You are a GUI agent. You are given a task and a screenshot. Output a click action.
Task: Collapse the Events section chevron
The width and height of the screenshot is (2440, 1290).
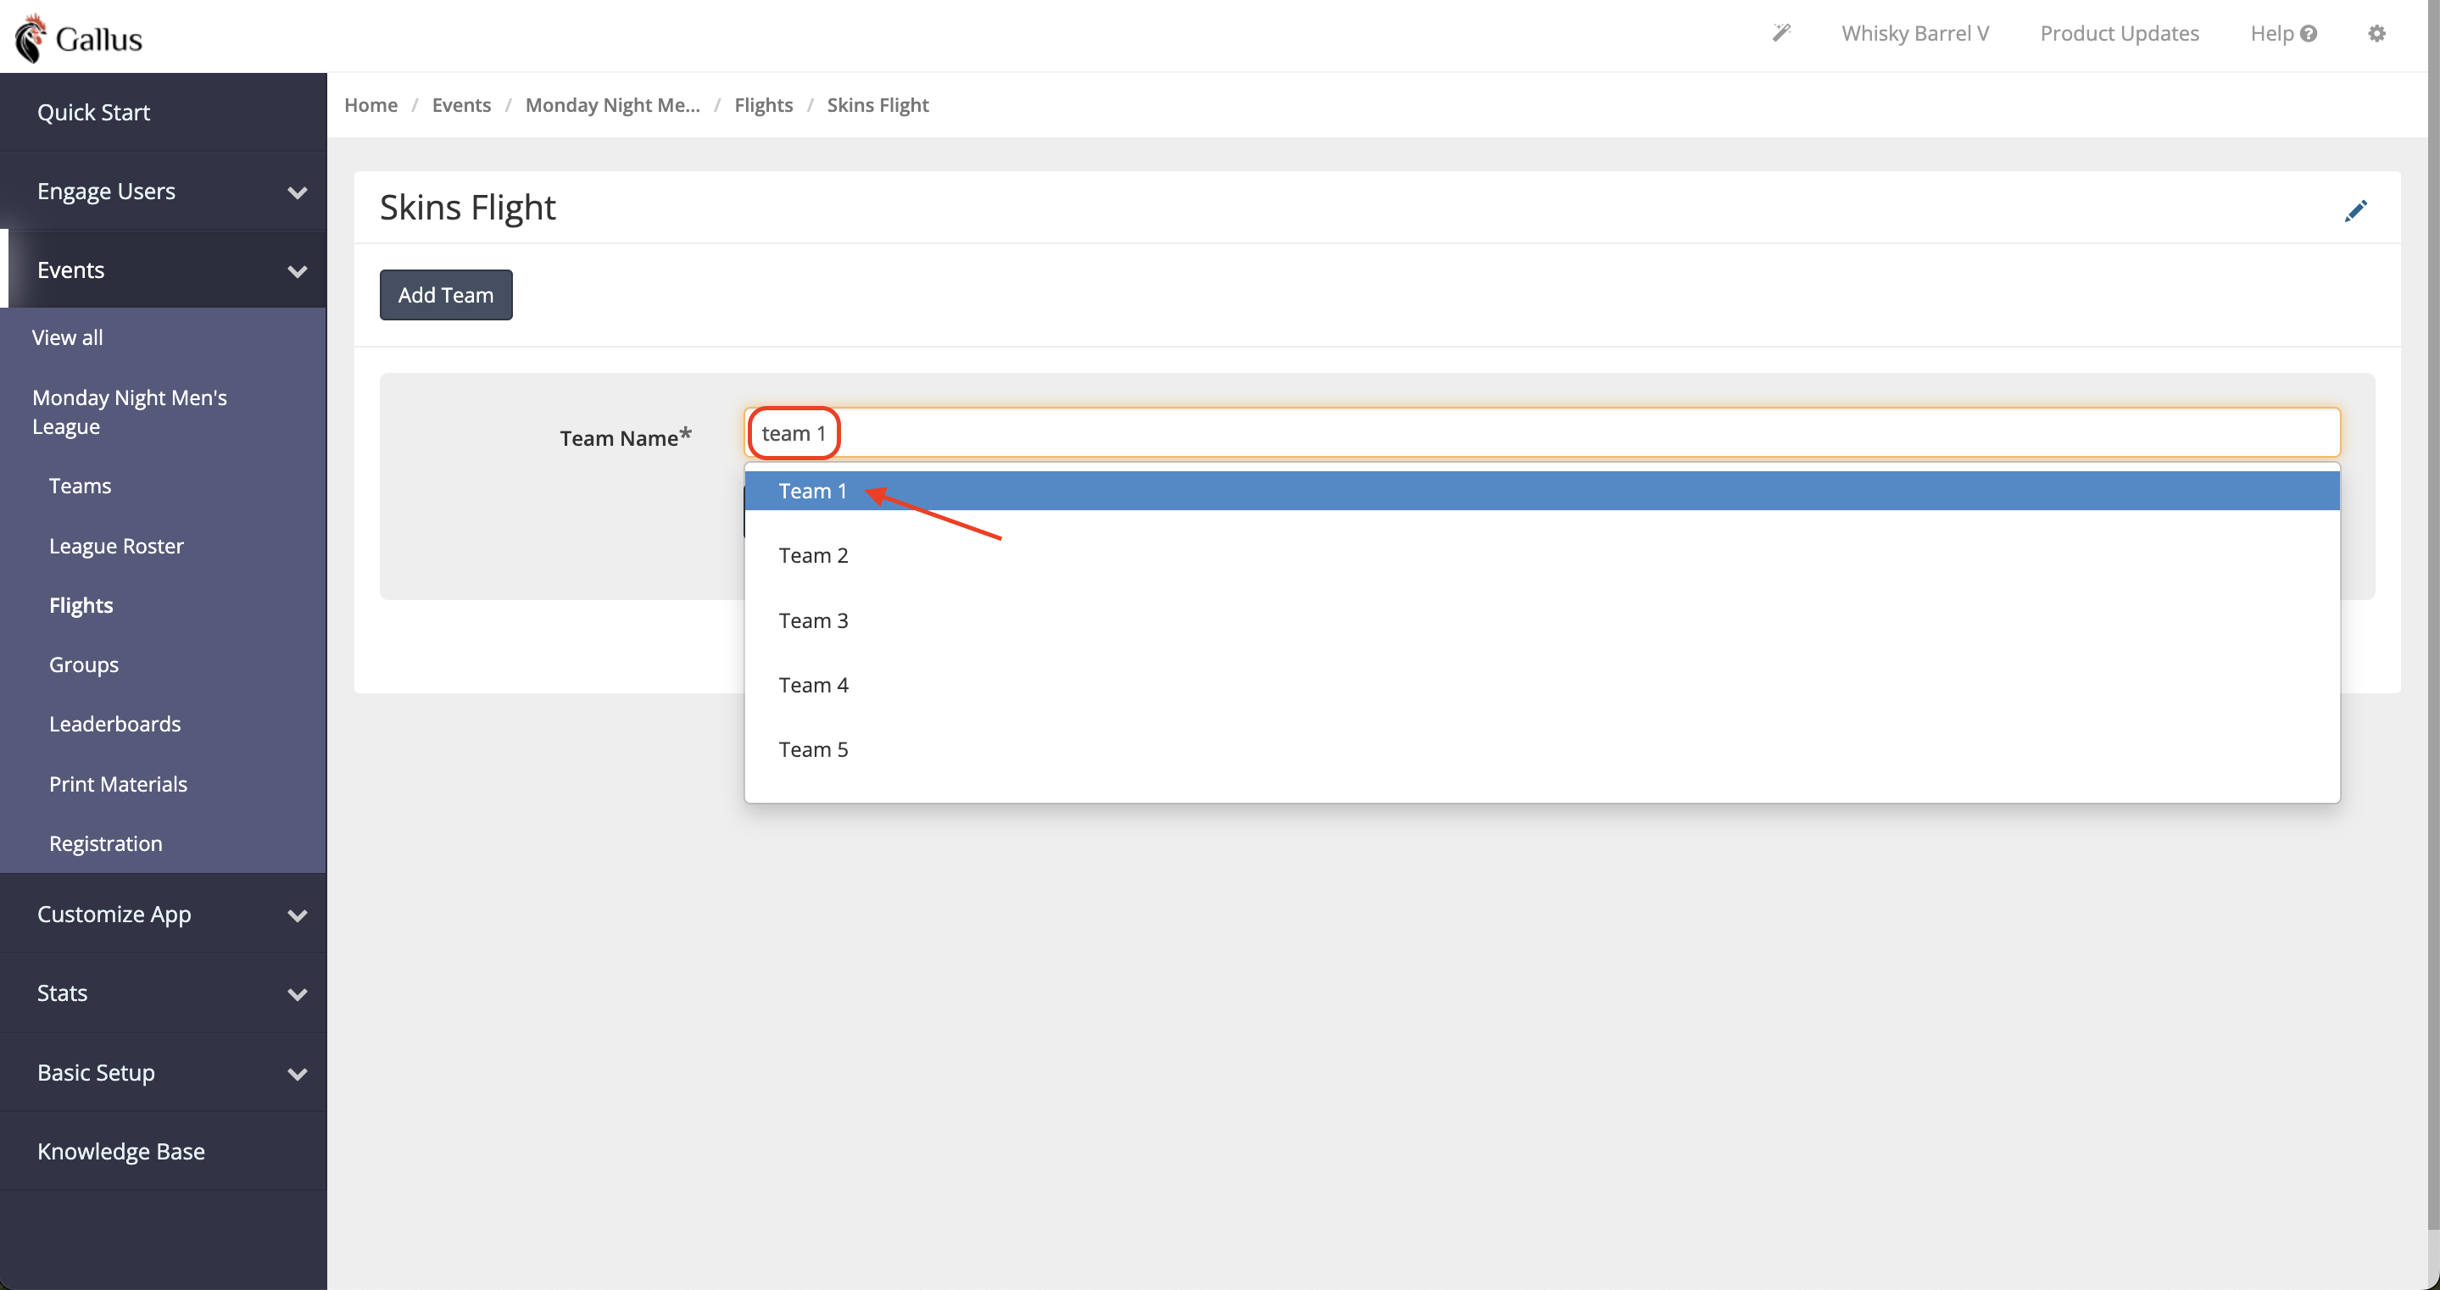point(298,271)
